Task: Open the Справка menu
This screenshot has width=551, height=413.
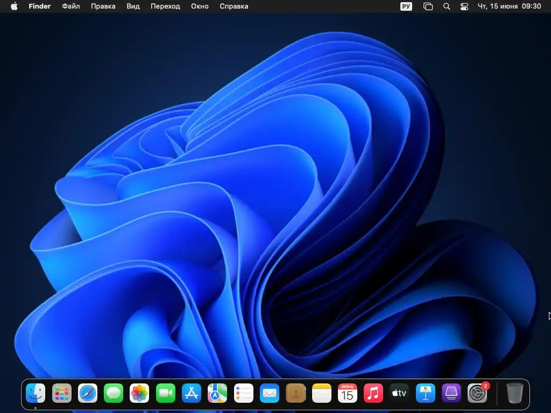Action: pos(234,6)
